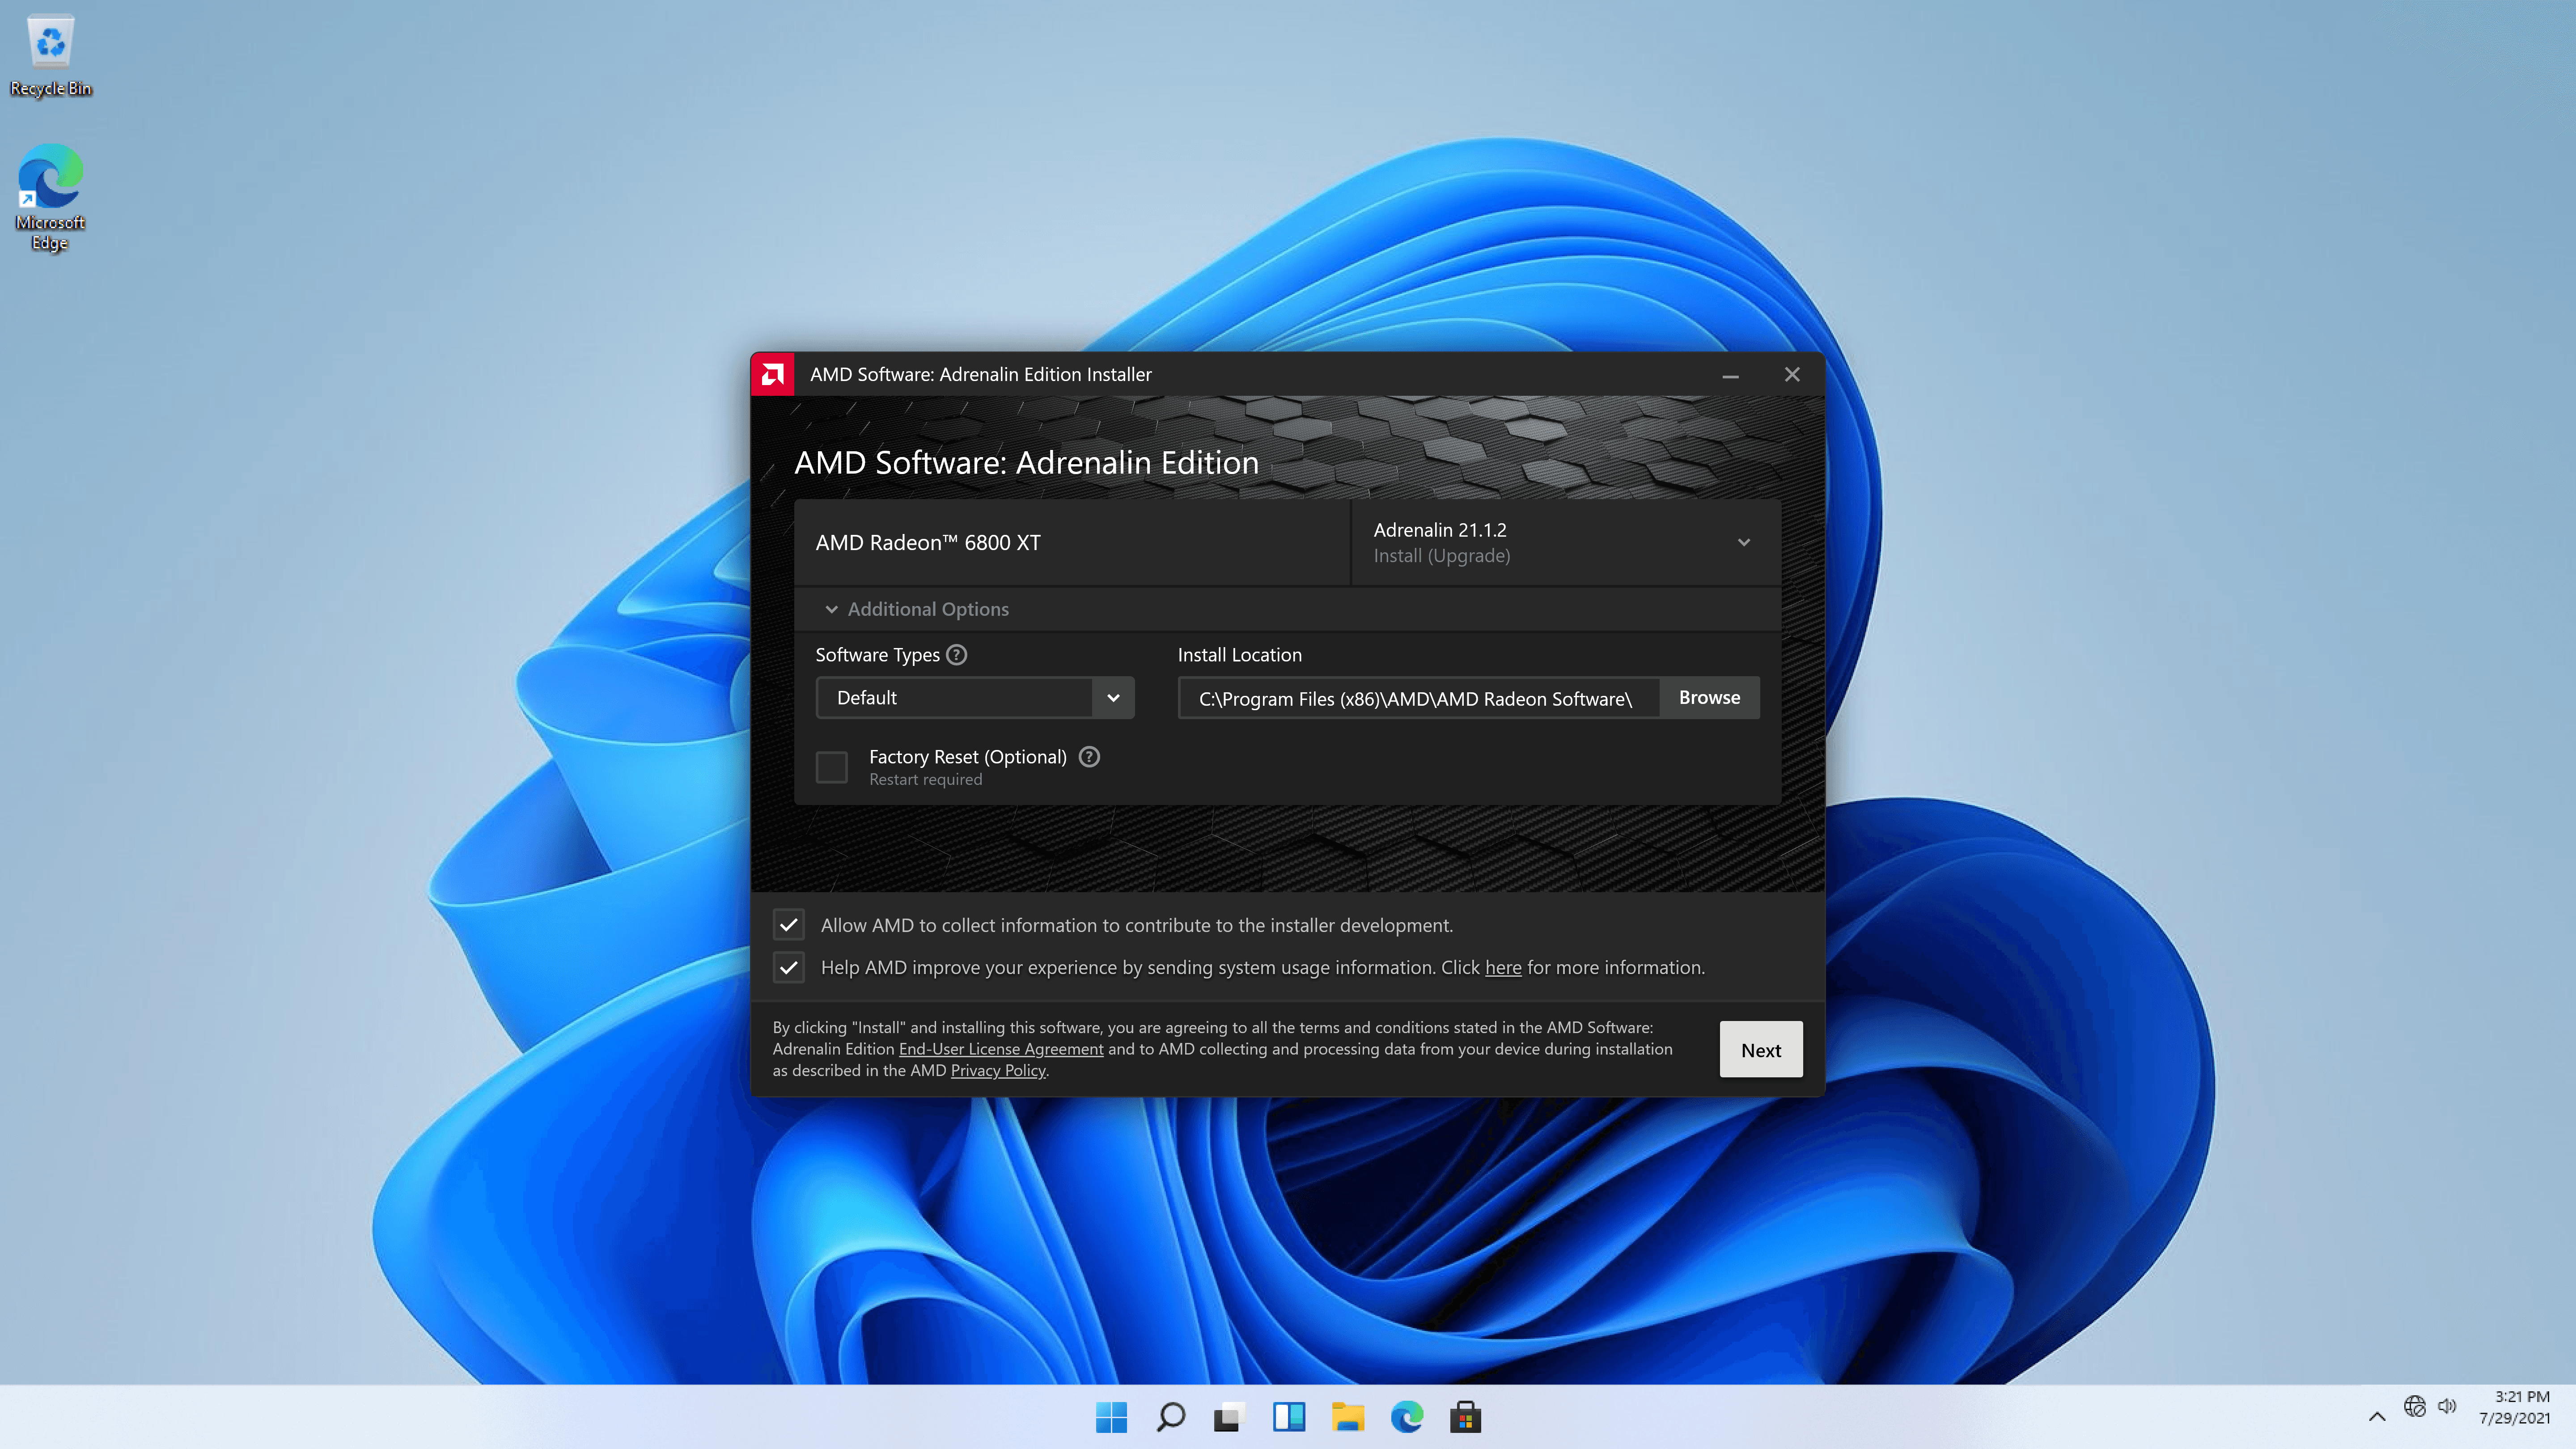
Task: Open Windows Start menu
Action: coord(1111,1416)
